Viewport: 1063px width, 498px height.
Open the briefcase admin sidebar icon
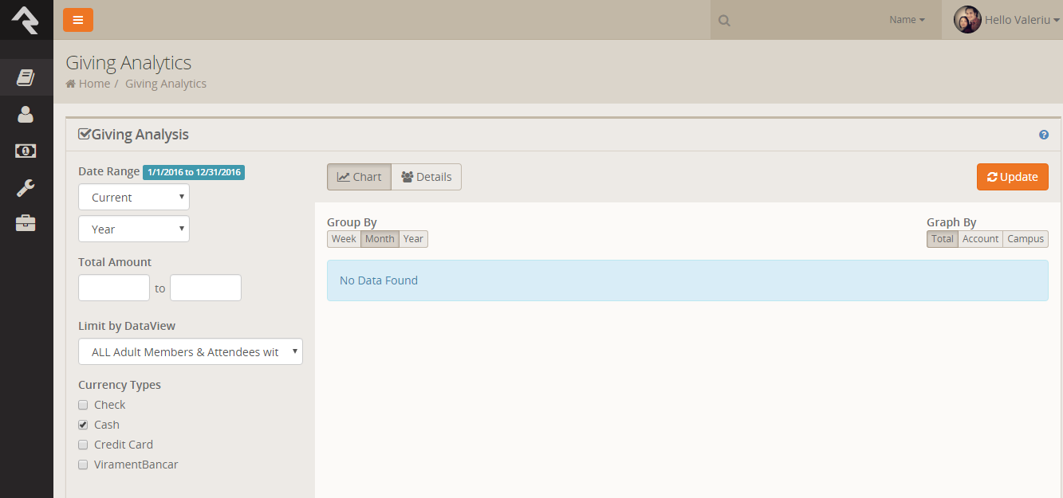coord(26,224)
